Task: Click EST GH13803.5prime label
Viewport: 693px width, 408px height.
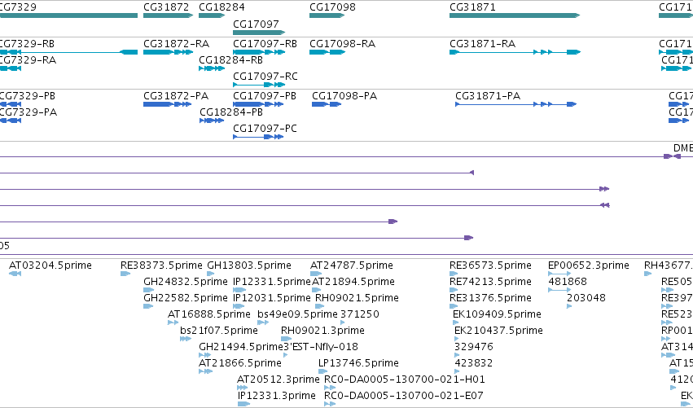Action: click(249, 265)
